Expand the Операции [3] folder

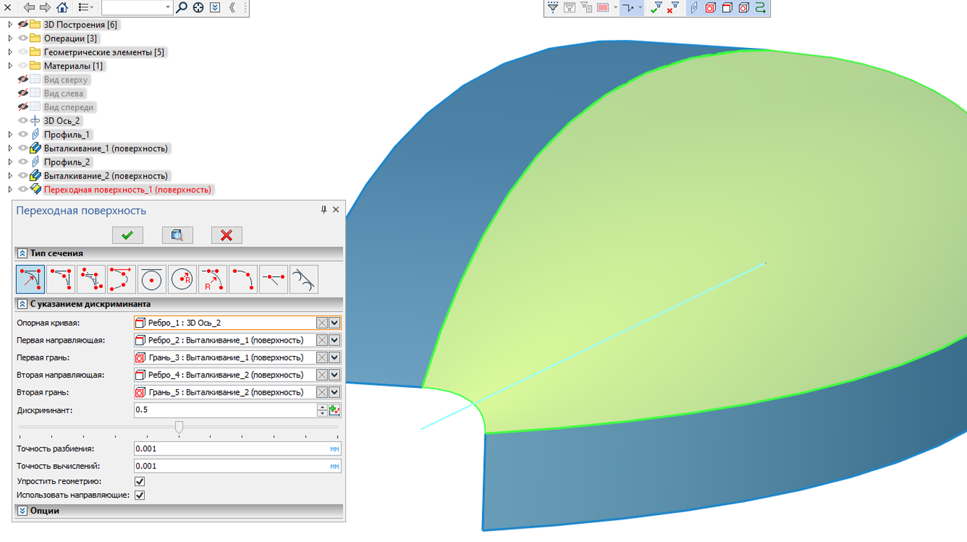(10, 39)
